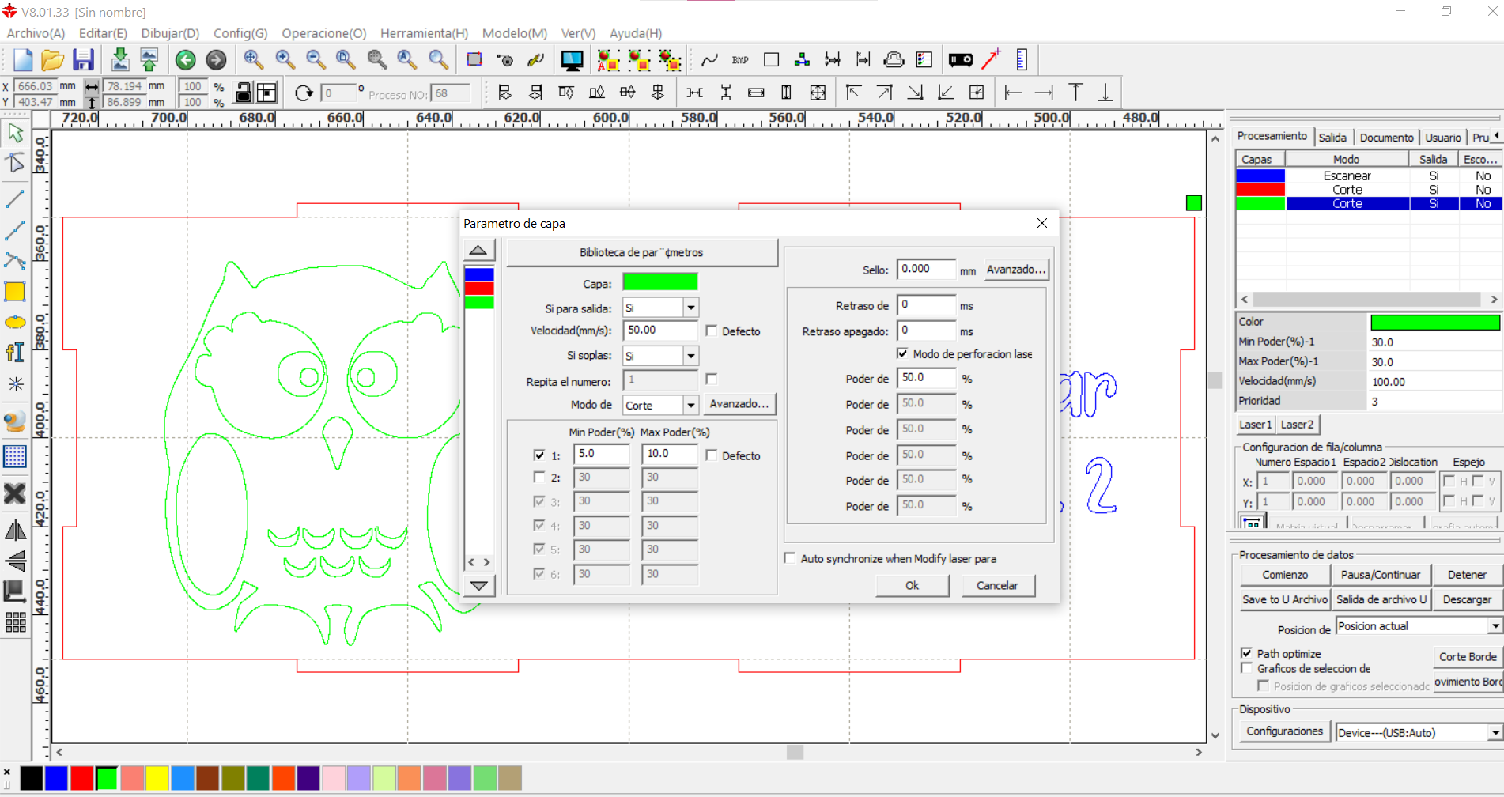Click layer list down arrow in dialog

(478, 586)
